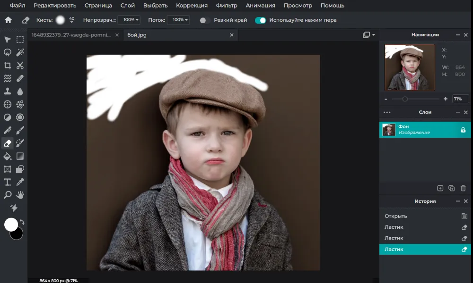Activate the Paint Bucket fill tool
473x283 pixels.
(x=8, y=156)
